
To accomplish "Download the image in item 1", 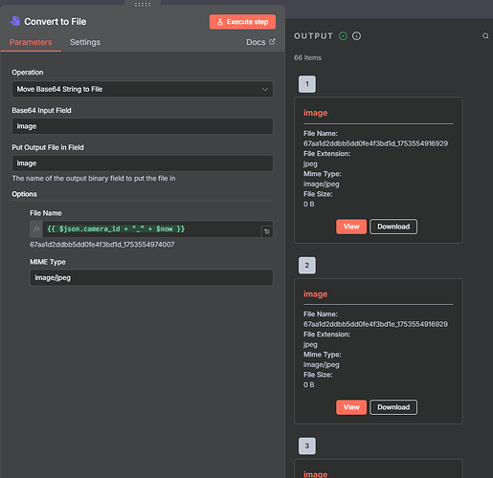I will [x=393, y=227].
